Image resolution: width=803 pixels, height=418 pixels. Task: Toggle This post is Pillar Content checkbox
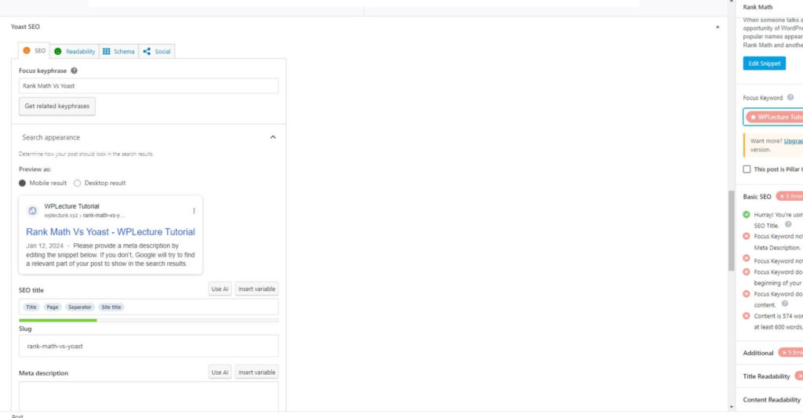tap(747, 169)
